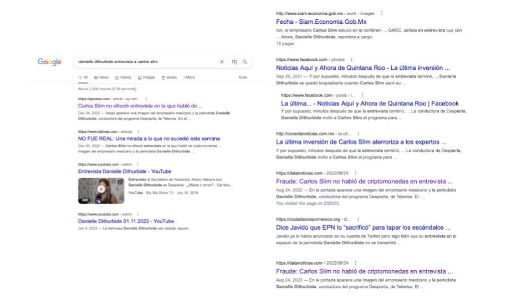
Task: Open 'Fecha - Siam.Economia.Gob.Mx' result
Action: 321,22
